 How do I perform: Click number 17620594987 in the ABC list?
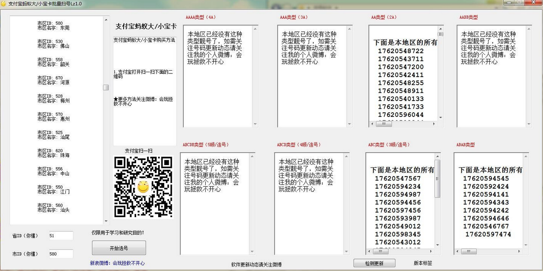click(398, 194)
